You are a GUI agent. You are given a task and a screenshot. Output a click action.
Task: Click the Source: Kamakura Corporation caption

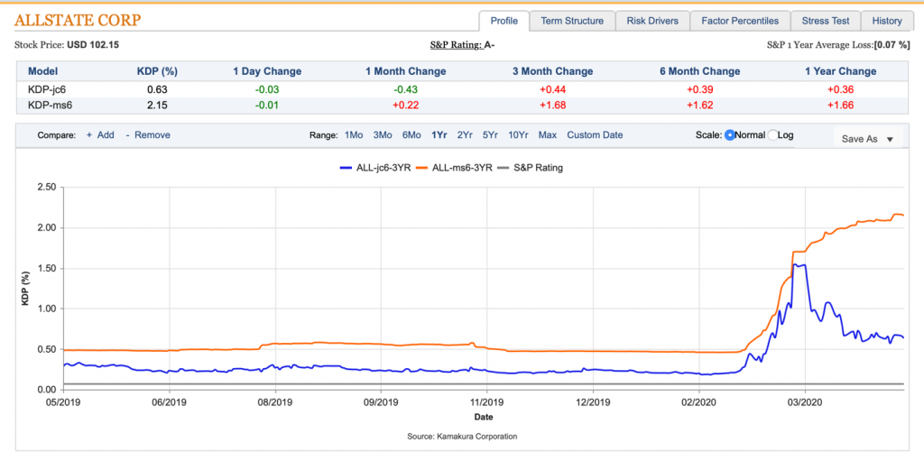coord(462,437)
